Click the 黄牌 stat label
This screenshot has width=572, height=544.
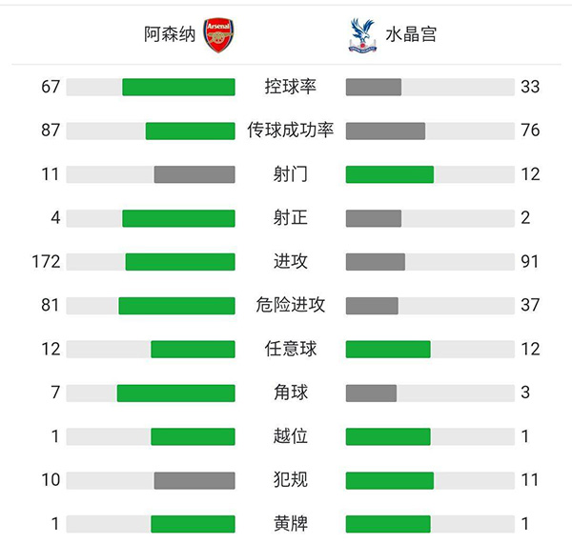290,523
